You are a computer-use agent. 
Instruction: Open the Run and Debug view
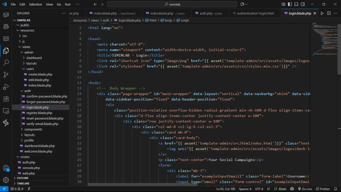coord(6,87)
